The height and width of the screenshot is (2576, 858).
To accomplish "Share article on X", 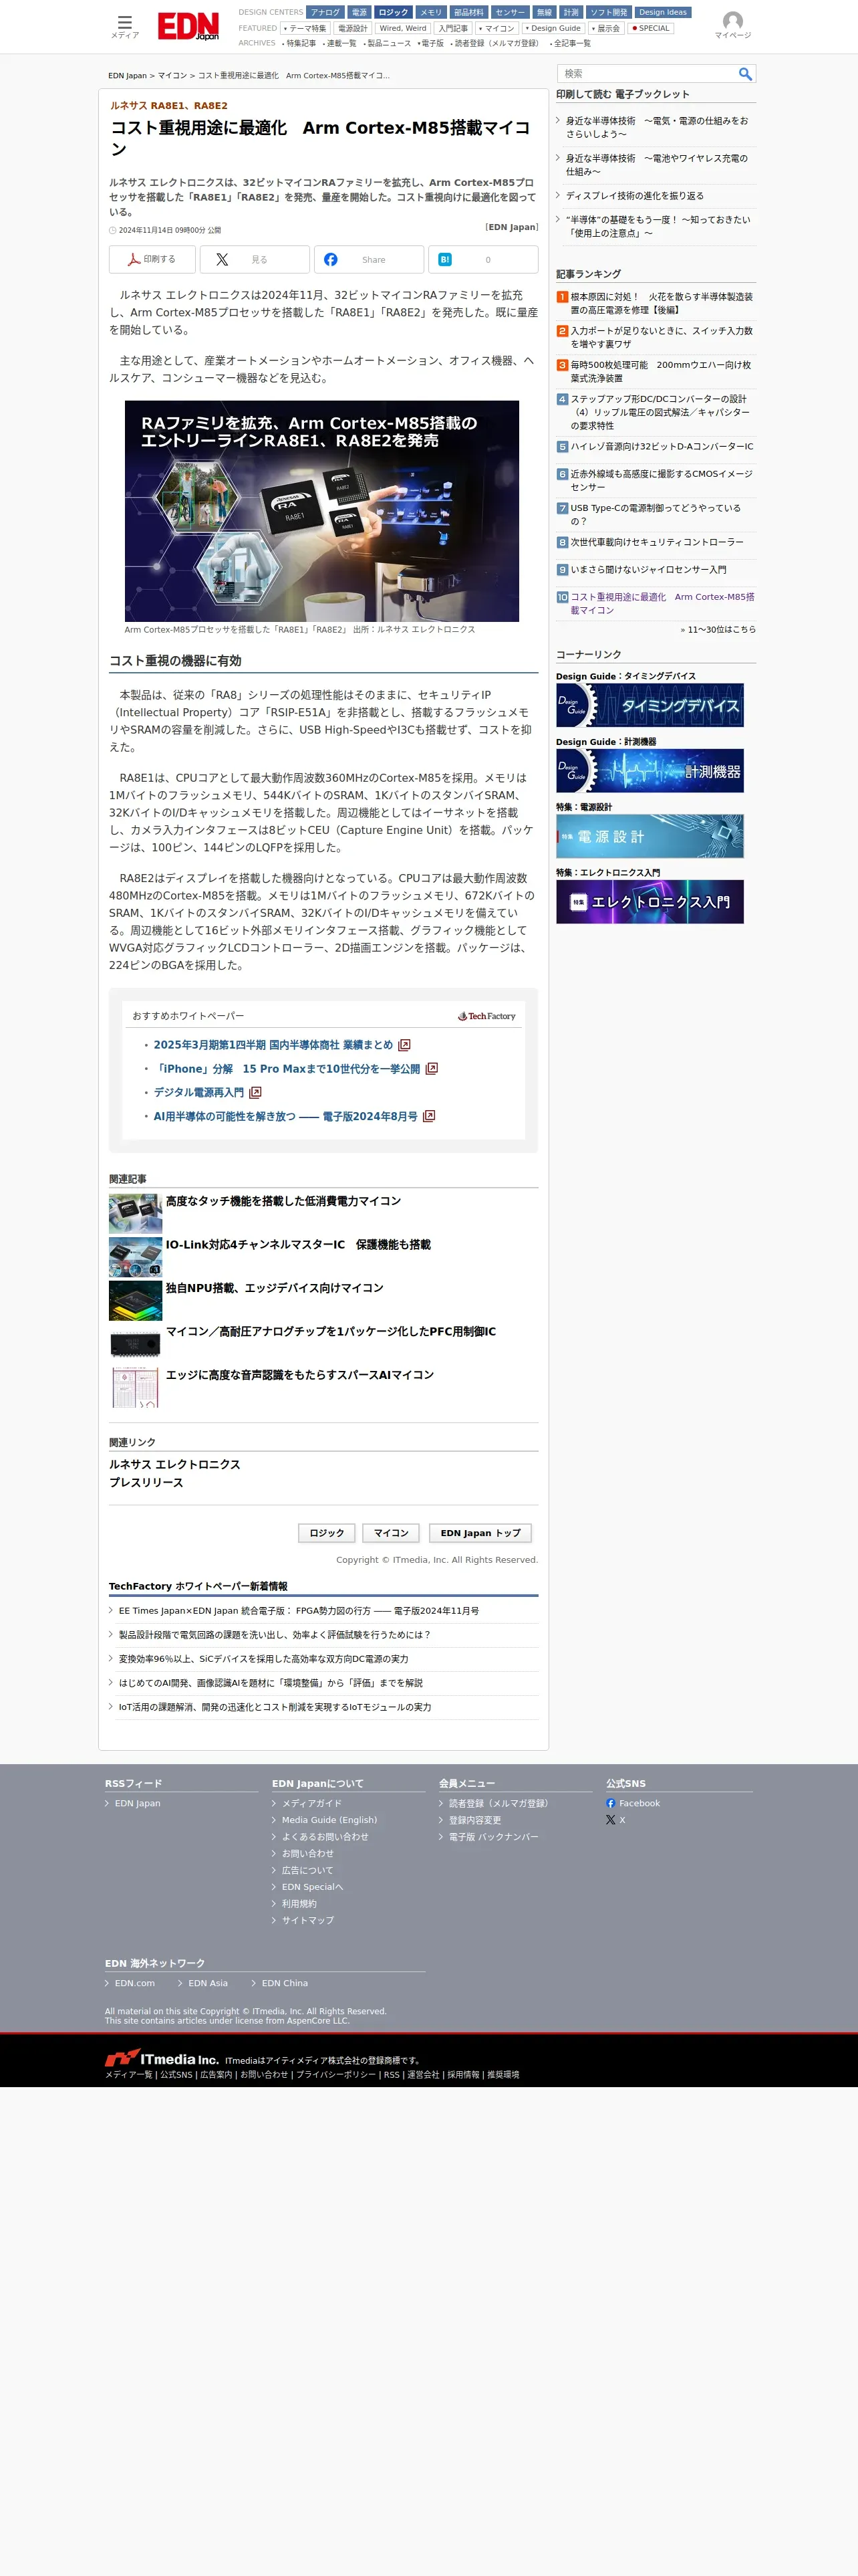I will click(255, 259).
